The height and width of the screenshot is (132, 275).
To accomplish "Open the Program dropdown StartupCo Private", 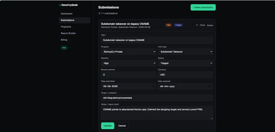I will [129, 52].
